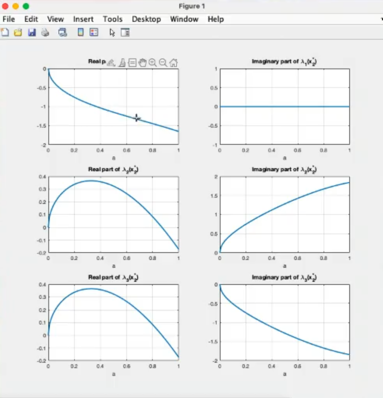Toggle the Edit Plot arrow tool
383x398 pixels.
point(112,33)
